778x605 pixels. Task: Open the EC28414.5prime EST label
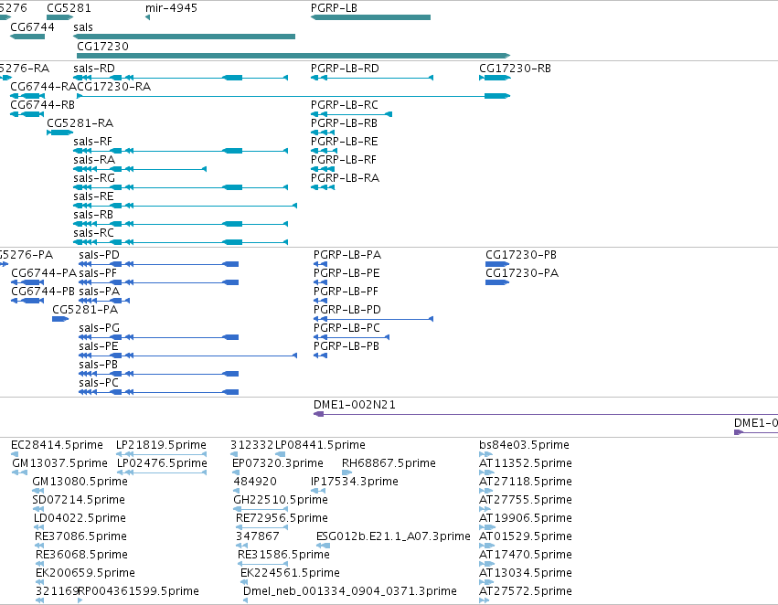click(57, 445)
